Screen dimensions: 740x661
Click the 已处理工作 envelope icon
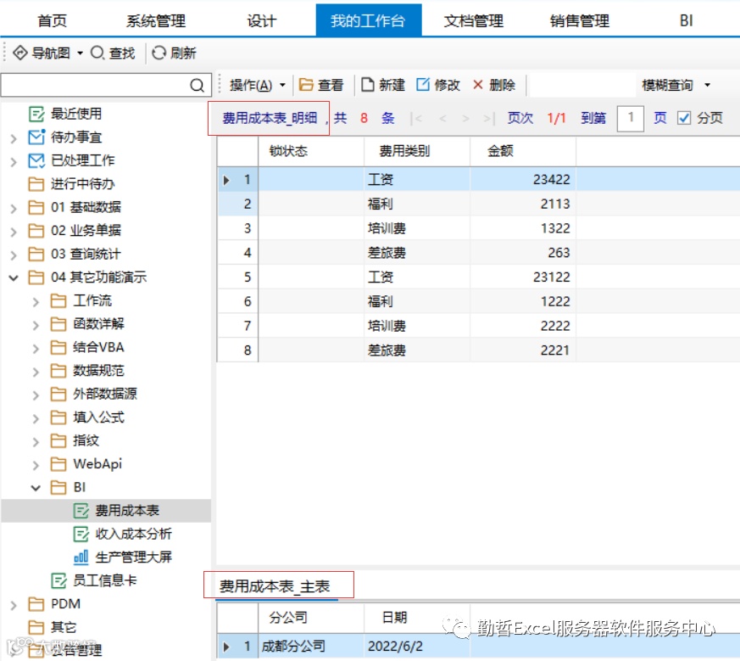point(36,160)
